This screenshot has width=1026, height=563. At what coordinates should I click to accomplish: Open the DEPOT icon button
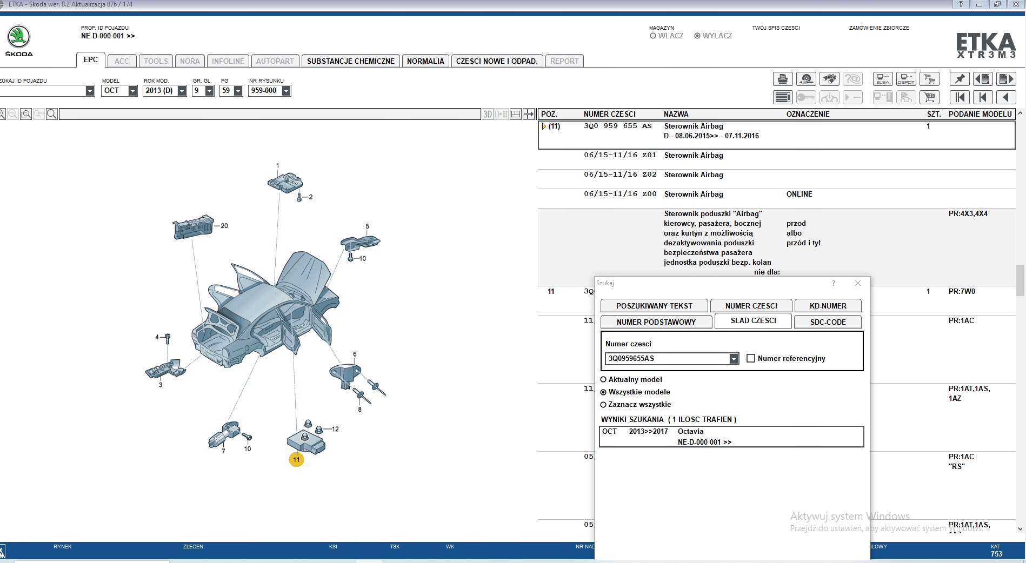[906, 79]
